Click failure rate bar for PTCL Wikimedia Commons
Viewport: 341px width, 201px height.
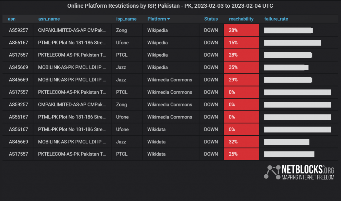point(297,93)
